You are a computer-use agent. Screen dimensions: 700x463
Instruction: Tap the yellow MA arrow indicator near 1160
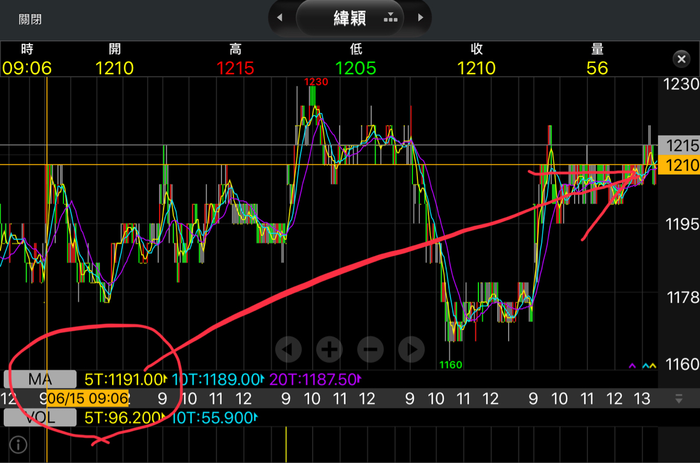tap(652, 365)
